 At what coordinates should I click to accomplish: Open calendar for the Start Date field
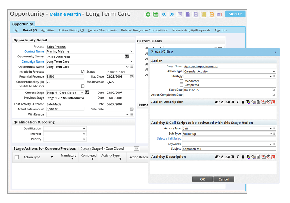click(x=273, y=90)
